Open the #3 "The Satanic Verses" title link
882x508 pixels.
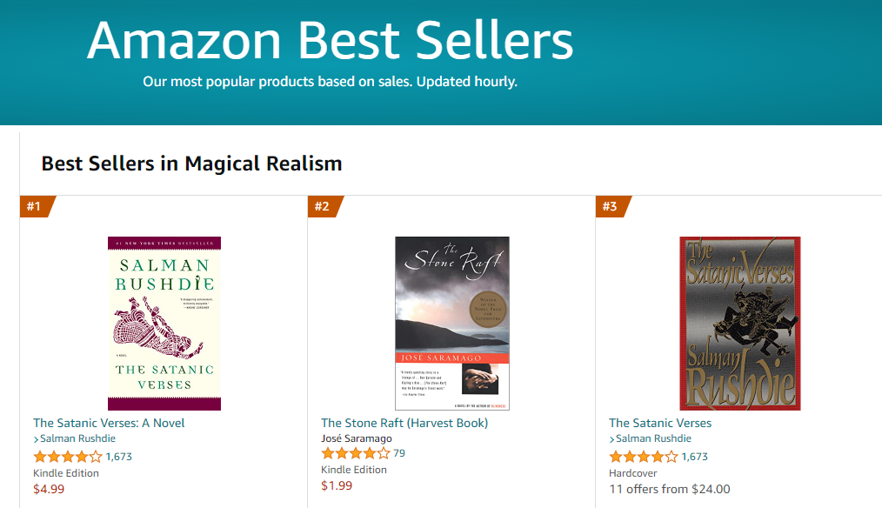click(x=660, y=423)
